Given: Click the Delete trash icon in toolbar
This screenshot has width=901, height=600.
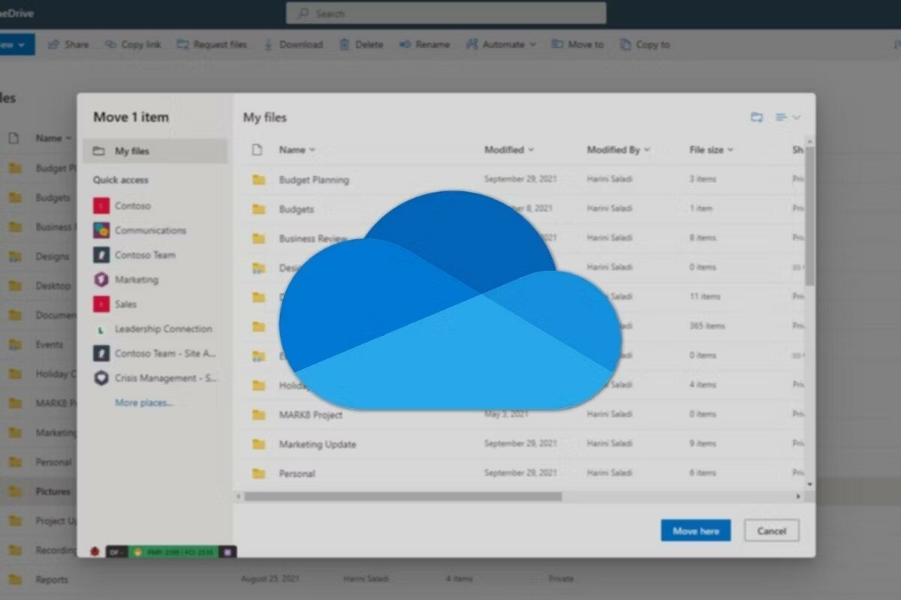Looking at the screenshot, I should click(x=345, y=44).
